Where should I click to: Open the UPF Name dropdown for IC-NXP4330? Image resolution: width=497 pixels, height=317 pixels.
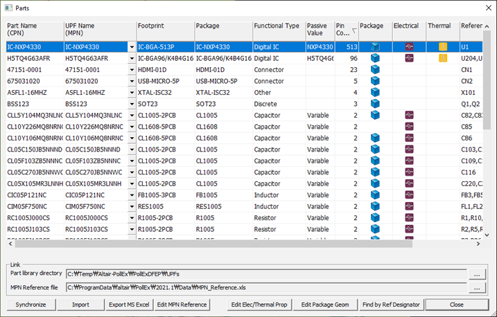coord(131,47)
